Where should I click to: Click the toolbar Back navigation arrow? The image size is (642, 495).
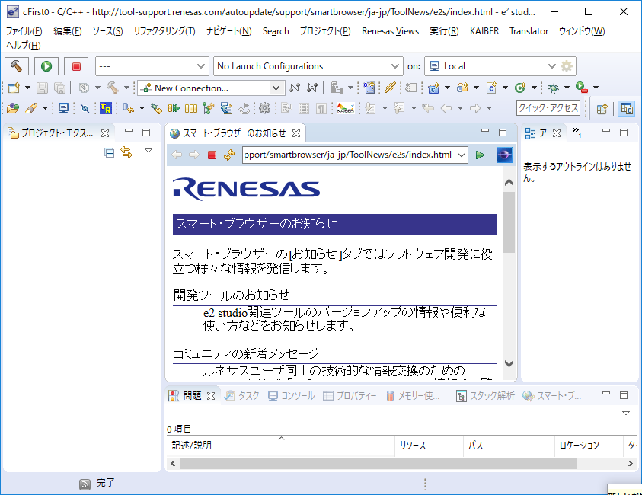pyautogui.click(x=446, y=108)
